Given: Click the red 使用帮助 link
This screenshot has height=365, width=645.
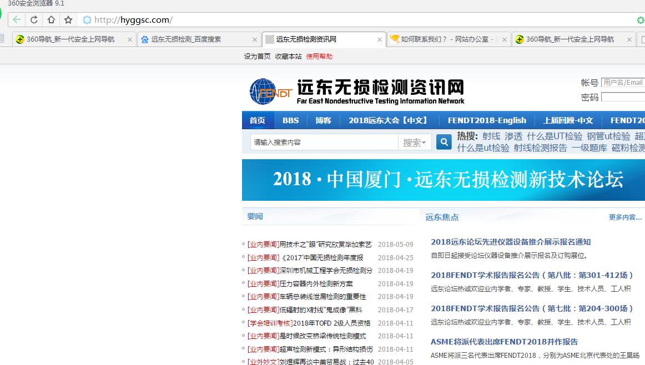Looking at the screenshot, I should coord(319,57).
